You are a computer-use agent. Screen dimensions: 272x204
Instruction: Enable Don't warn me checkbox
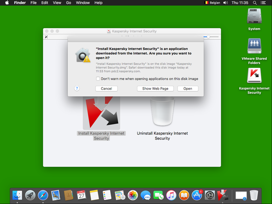point(98,79)
